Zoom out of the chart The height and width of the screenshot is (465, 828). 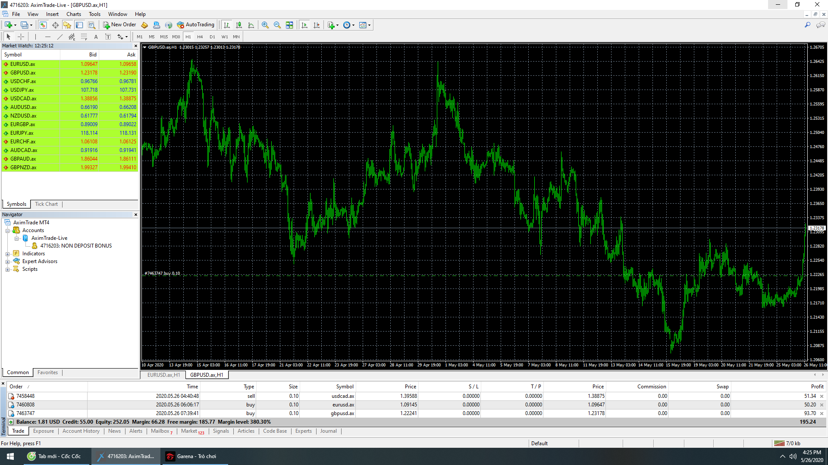[277, 25]
